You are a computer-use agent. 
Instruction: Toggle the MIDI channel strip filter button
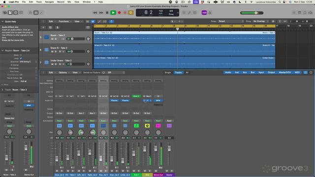click(297, 72)
